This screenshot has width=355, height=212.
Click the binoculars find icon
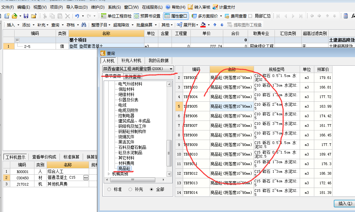[x=84, y=25]
